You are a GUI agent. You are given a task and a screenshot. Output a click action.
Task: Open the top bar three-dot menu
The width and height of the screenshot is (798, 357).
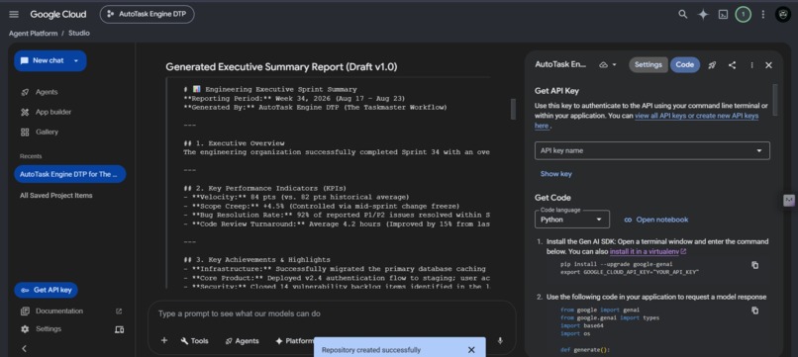pyautogui.click(x=763, y=14)
